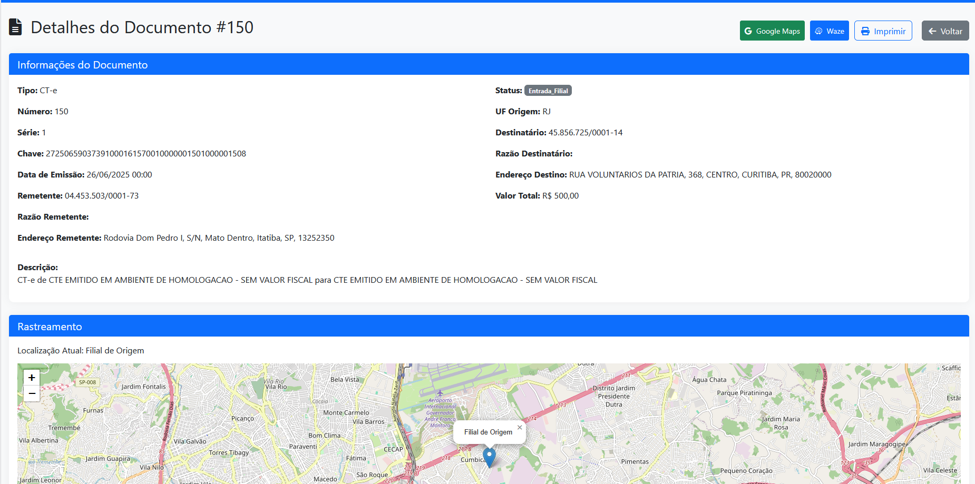Screen dimensions: 975x484
Task: Open navigation in Waze
Action: (829, 31)
